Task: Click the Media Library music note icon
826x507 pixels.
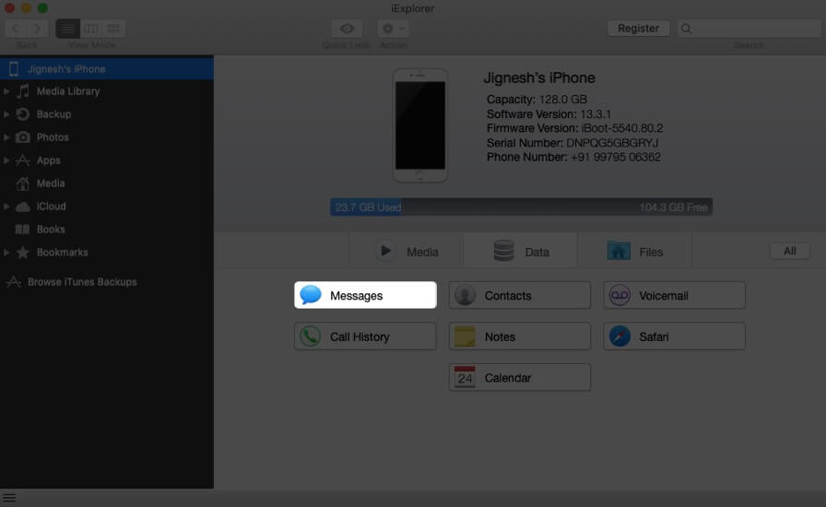Action: pyautogui.click(x=23, y=91)
